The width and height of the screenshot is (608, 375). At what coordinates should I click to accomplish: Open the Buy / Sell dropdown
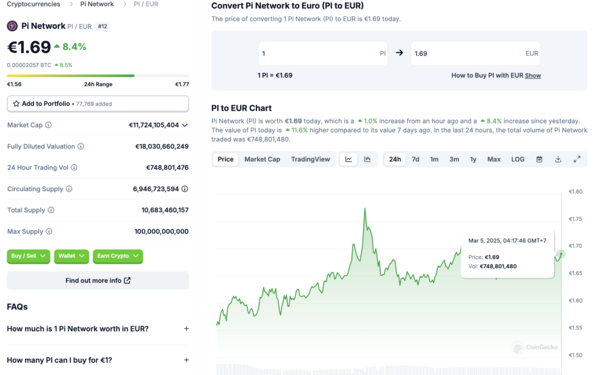point(28,256)
